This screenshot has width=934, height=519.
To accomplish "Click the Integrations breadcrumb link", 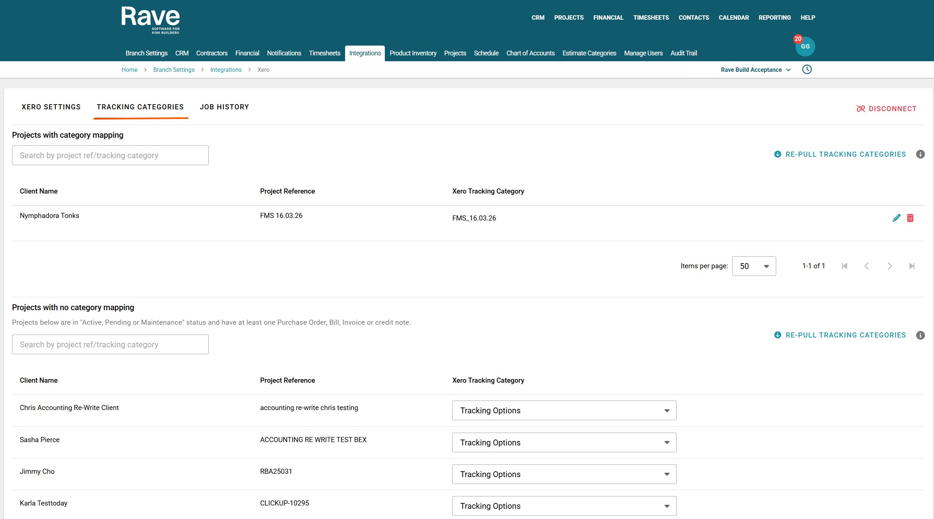I will coord(226,70).
